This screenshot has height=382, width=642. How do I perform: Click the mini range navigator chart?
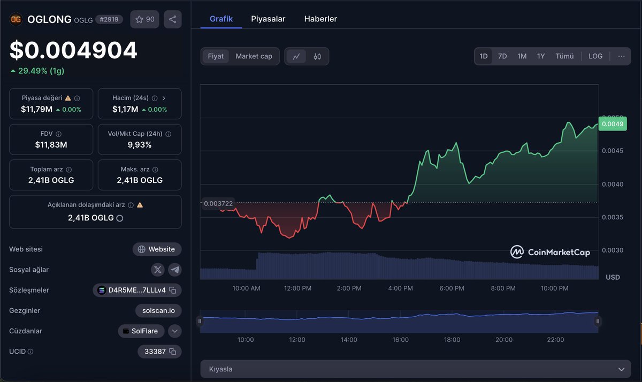[x=399, y=322]
